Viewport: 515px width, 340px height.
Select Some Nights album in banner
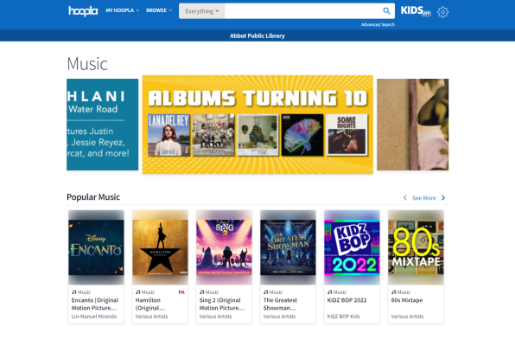pos(347,135)
